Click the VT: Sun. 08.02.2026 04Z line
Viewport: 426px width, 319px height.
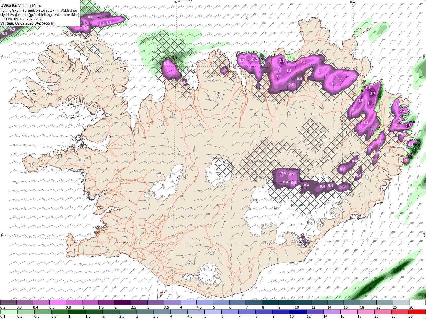pyautogui.click(x=27, y=23)
